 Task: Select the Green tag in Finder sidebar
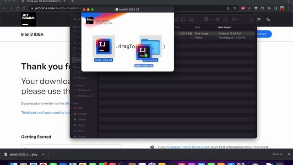[x=81, y=125]
